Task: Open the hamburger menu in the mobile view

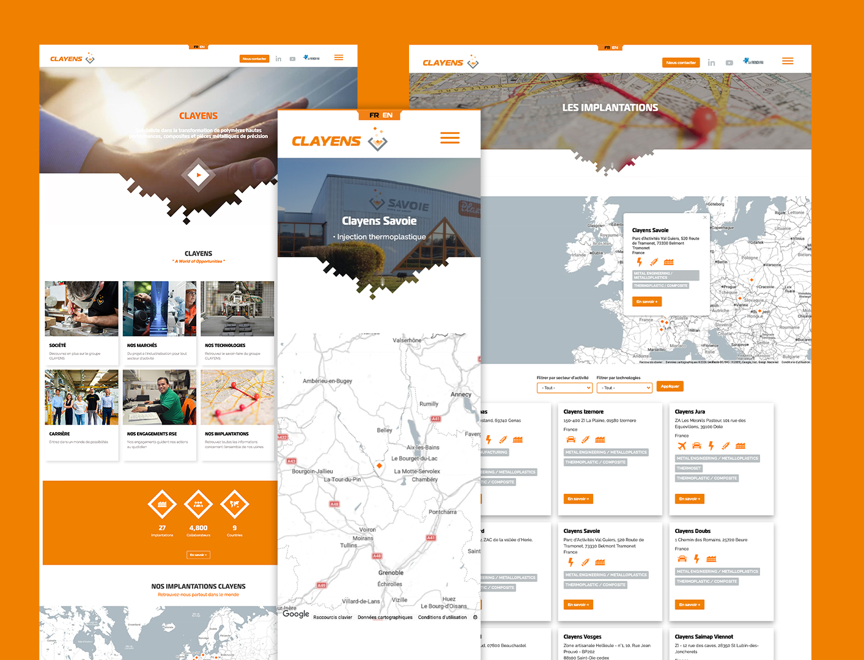Action: tap(450, 138)
